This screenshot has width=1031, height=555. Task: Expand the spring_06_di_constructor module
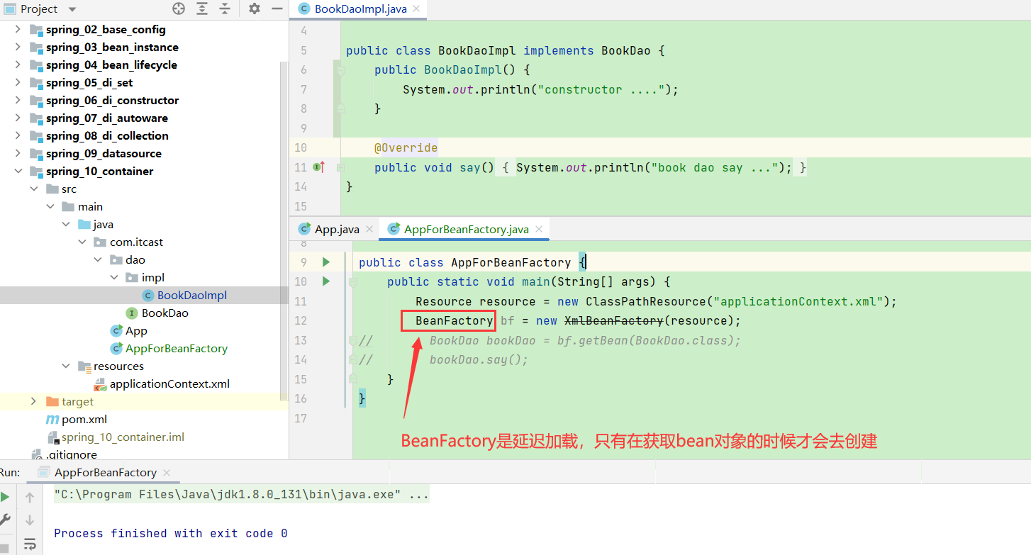pos(18,100)
